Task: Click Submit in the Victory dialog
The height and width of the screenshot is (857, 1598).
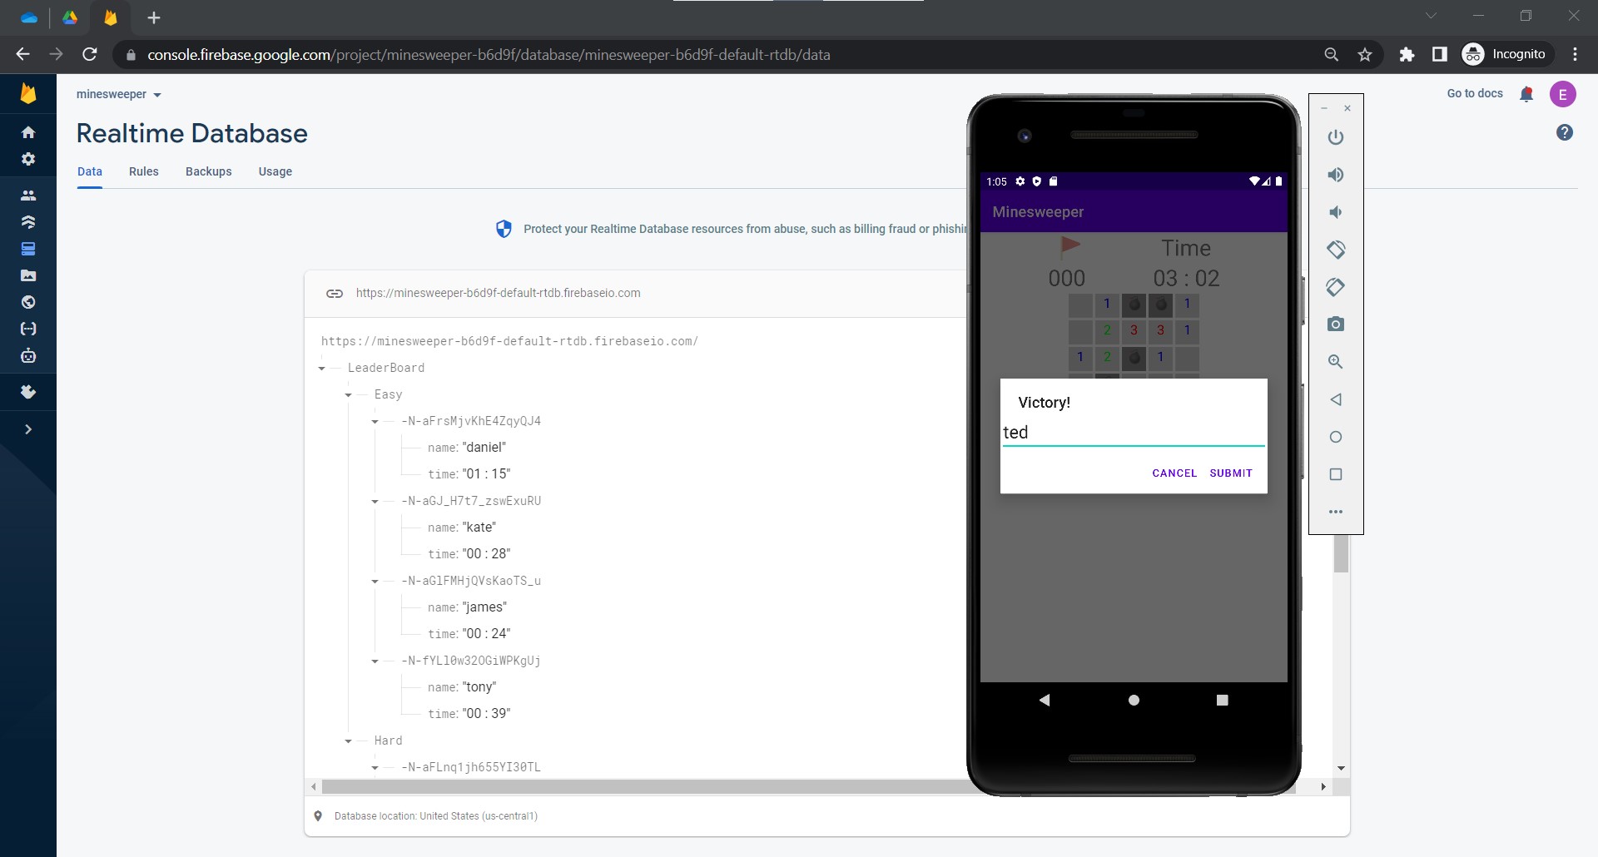Action: (x=1231, y=473)
